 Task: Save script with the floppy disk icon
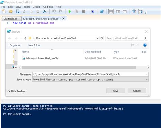[18, 12]
